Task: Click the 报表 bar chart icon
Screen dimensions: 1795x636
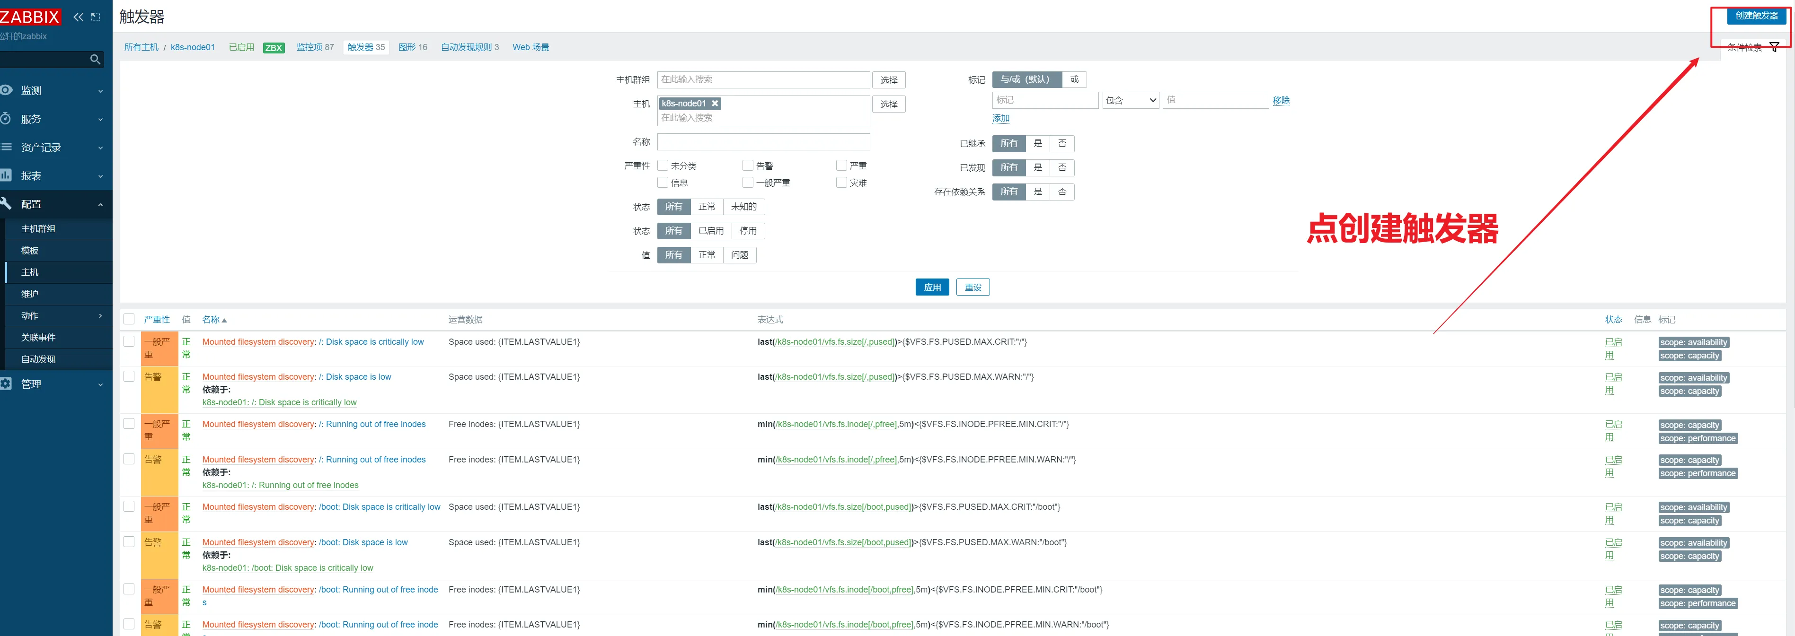Action: tap(6, 175)
